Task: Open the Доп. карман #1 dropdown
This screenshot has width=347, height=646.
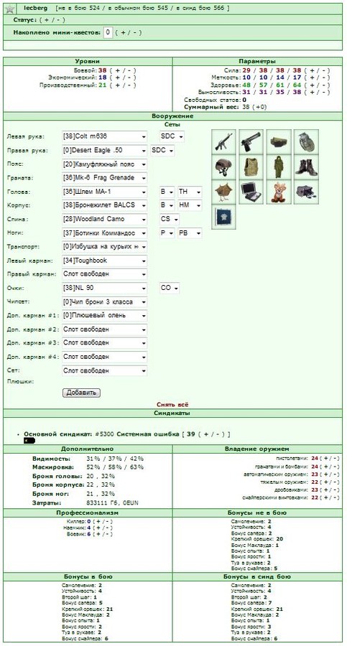Action: pyautogui.click(x=104, y=316)
